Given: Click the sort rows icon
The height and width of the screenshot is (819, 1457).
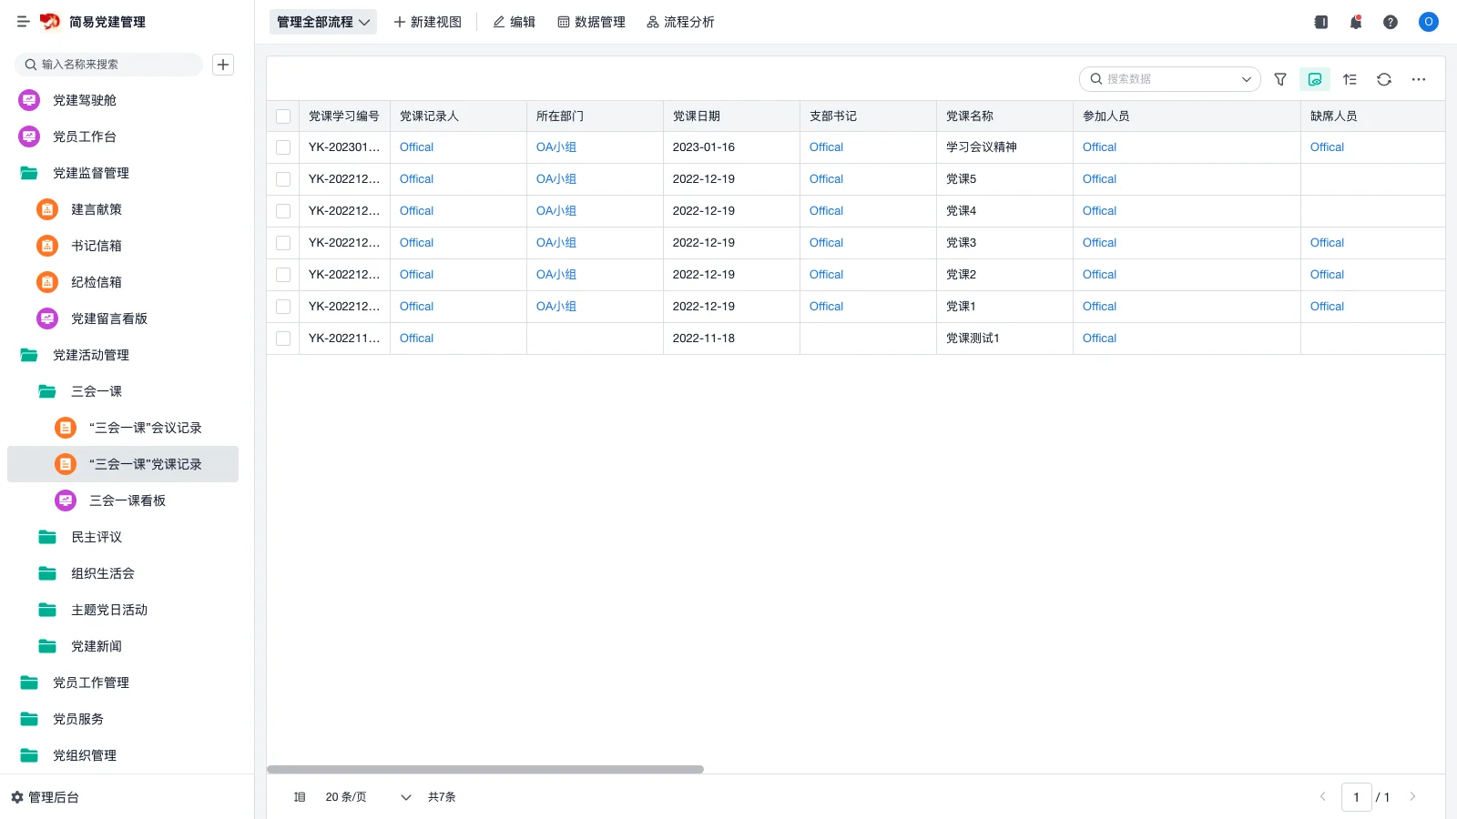Looking at the screenshot, I should pyautogui.click(x=1350, y=79).
